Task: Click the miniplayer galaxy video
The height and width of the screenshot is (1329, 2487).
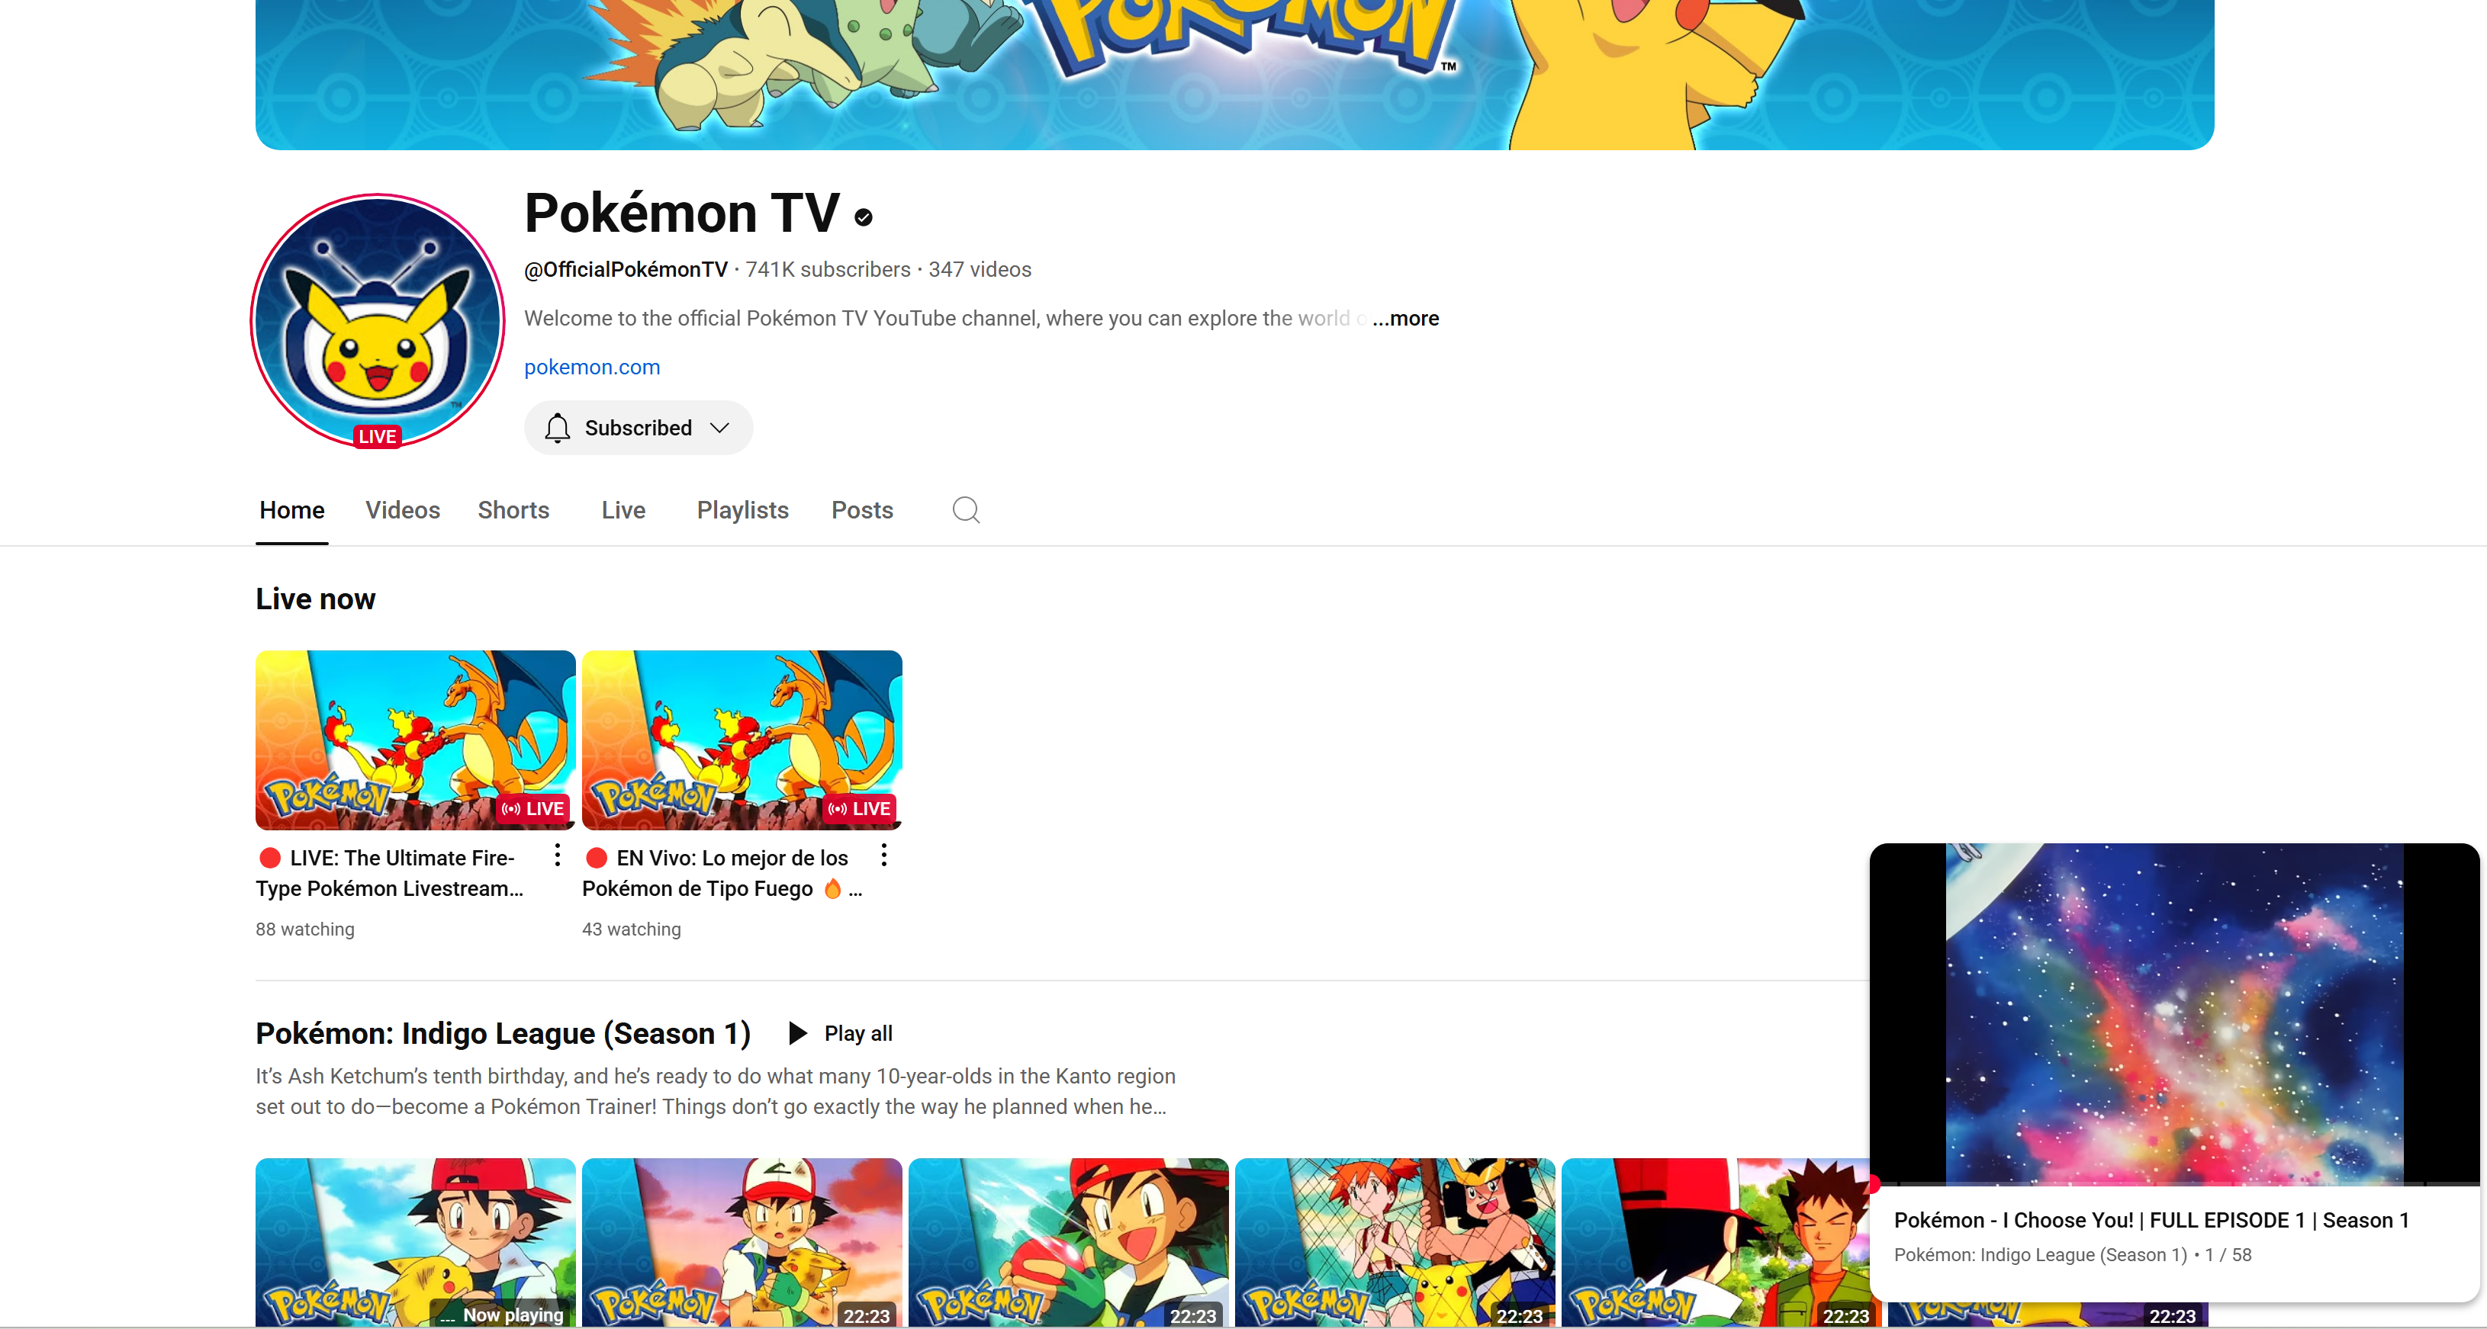Action: 2174,1013
